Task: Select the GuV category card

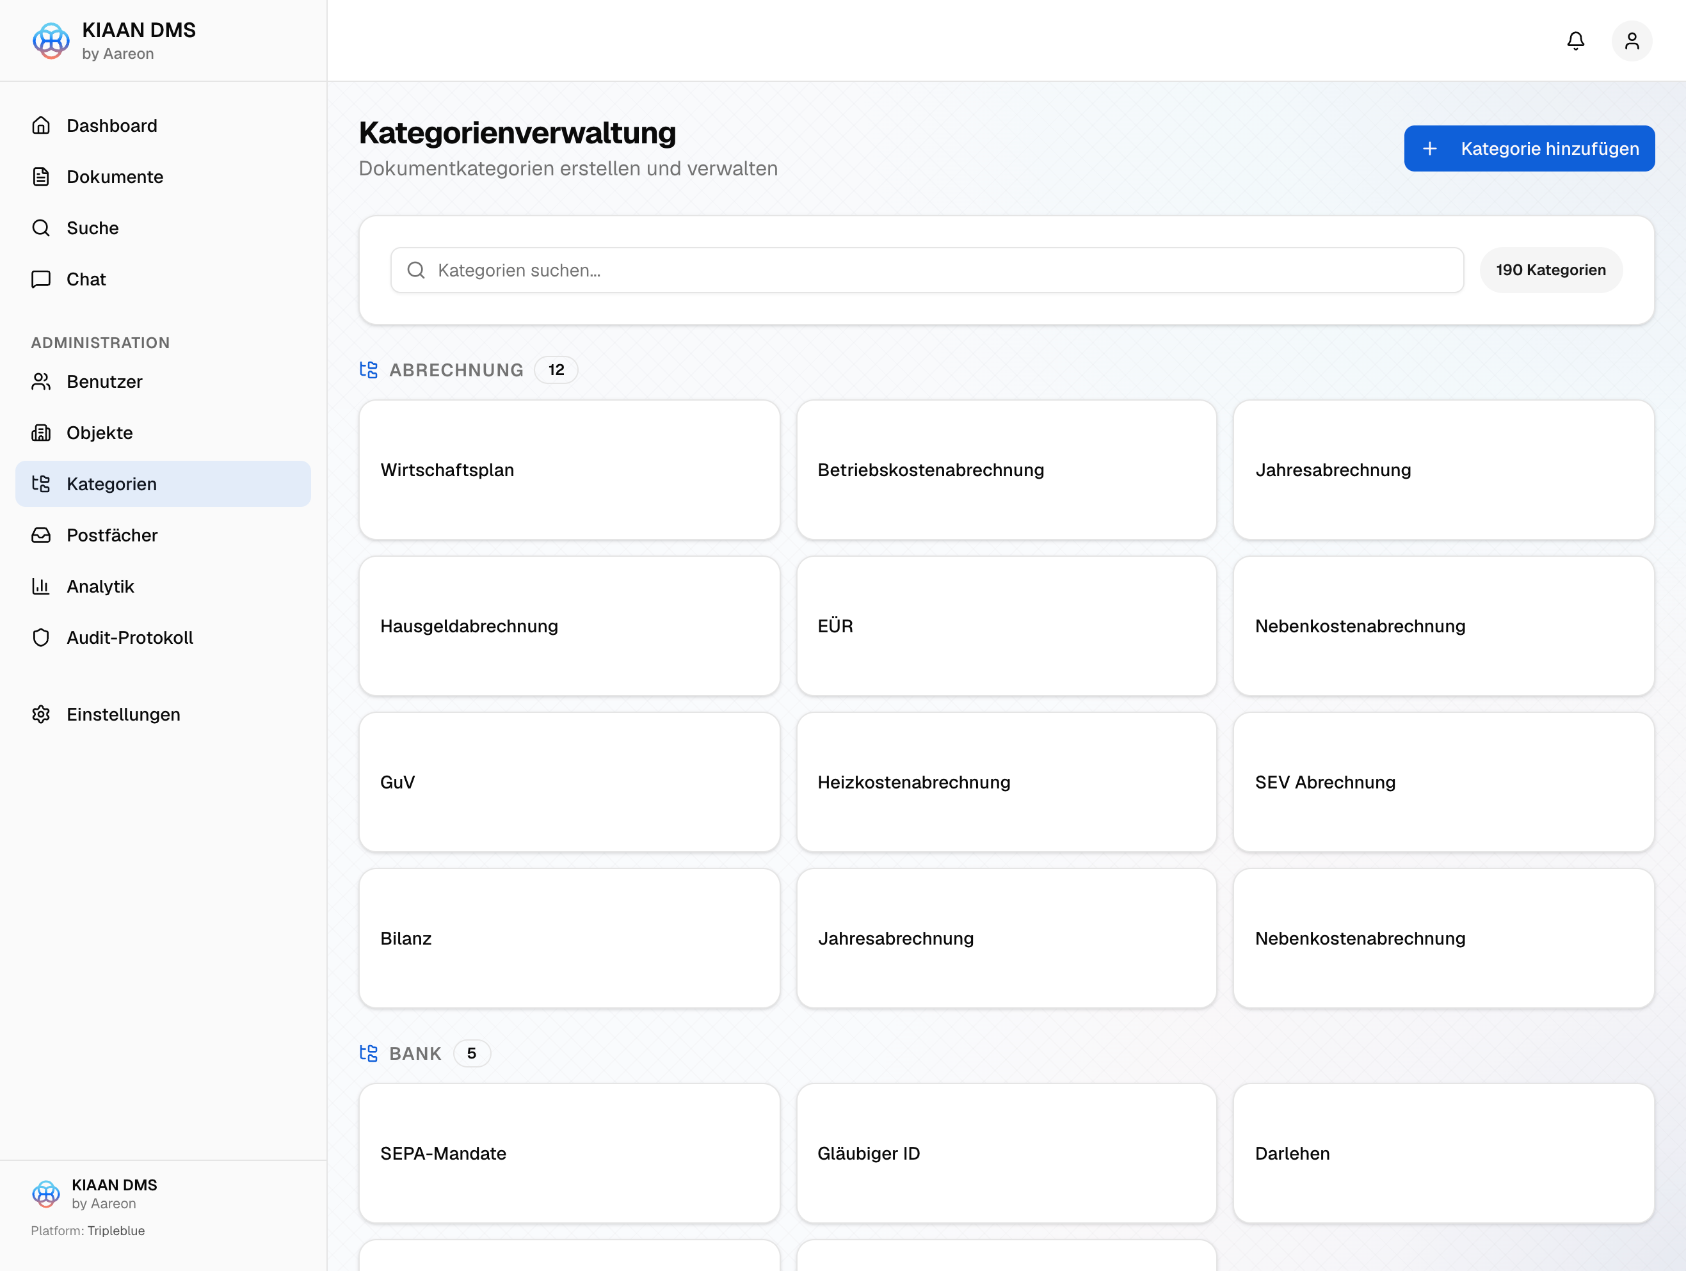Action: (570, 782)
